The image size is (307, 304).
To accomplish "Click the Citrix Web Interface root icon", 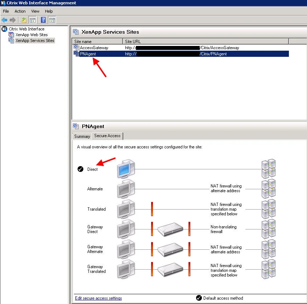I will pos(4,29).
